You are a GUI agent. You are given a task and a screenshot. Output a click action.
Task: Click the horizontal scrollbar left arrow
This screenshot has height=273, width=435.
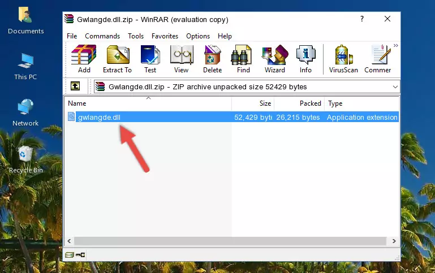70,241
